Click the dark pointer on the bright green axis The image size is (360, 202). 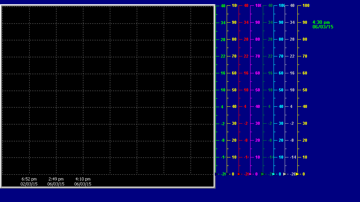point(216,174)
